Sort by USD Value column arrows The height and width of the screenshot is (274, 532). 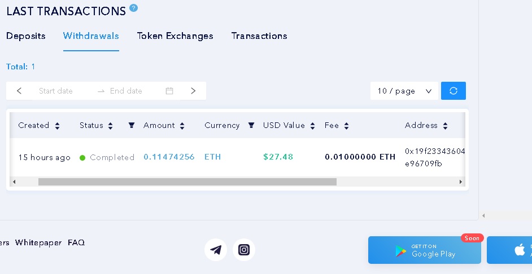[x=312, y=126]
